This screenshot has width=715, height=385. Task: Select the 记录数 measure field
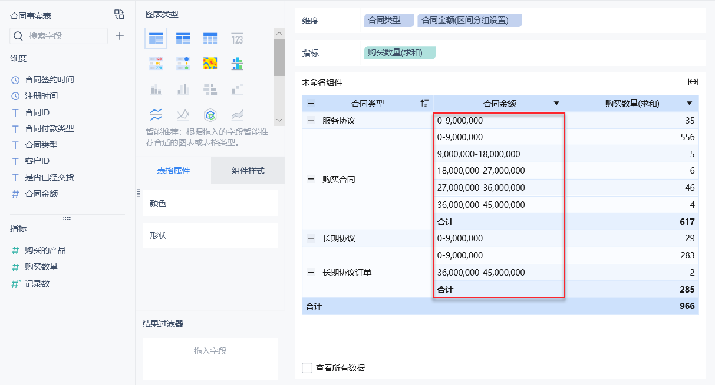(x=37, y=284)
